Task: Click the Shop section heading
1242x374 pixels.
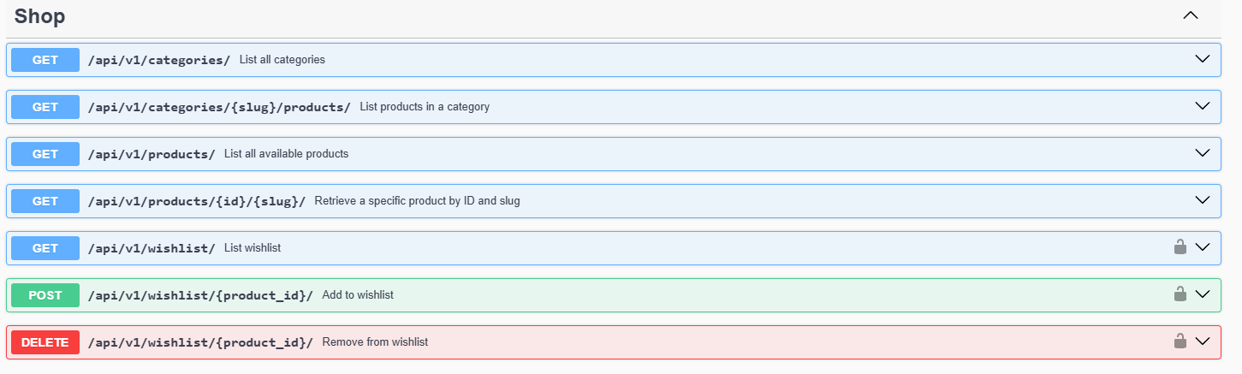Action: (x=40, y=15)
